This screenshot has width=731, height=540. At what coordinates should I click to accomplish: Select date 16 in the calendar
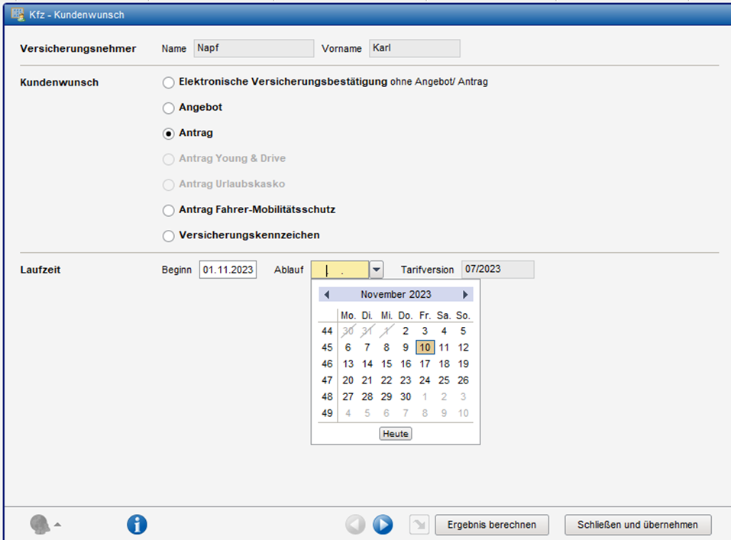click(x=406, y=364)
